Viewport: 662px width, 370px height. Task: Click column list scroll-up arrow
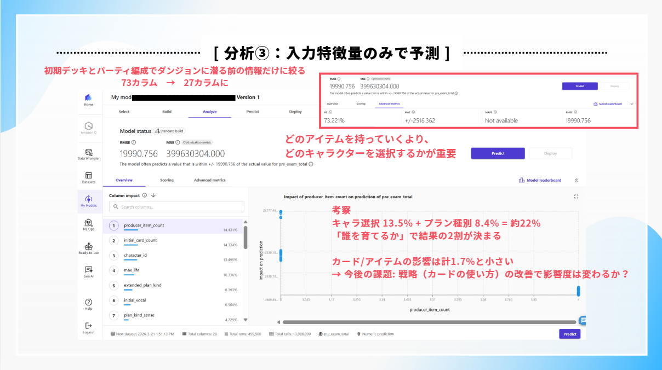(246, 222)
